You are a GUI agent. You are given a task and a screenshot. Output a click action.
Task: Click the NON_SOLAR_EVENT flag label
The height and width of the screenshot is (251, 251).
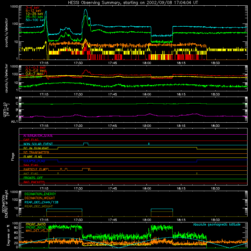[38, 144]
